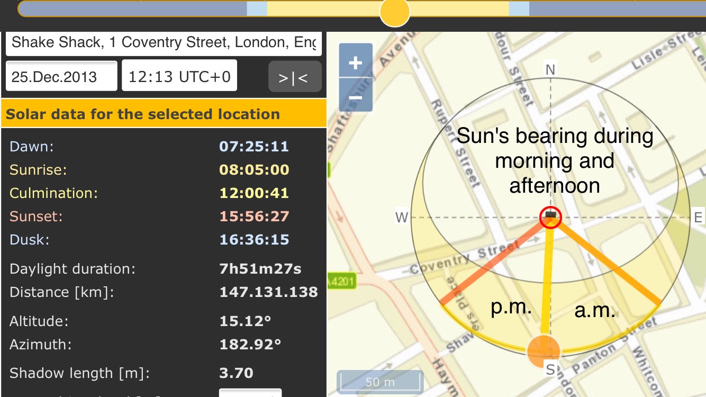The width and height of the screenshot is (706, 397).
Task: Select the Sunrise time 08:05:00
Action: (x=254, y=170)
